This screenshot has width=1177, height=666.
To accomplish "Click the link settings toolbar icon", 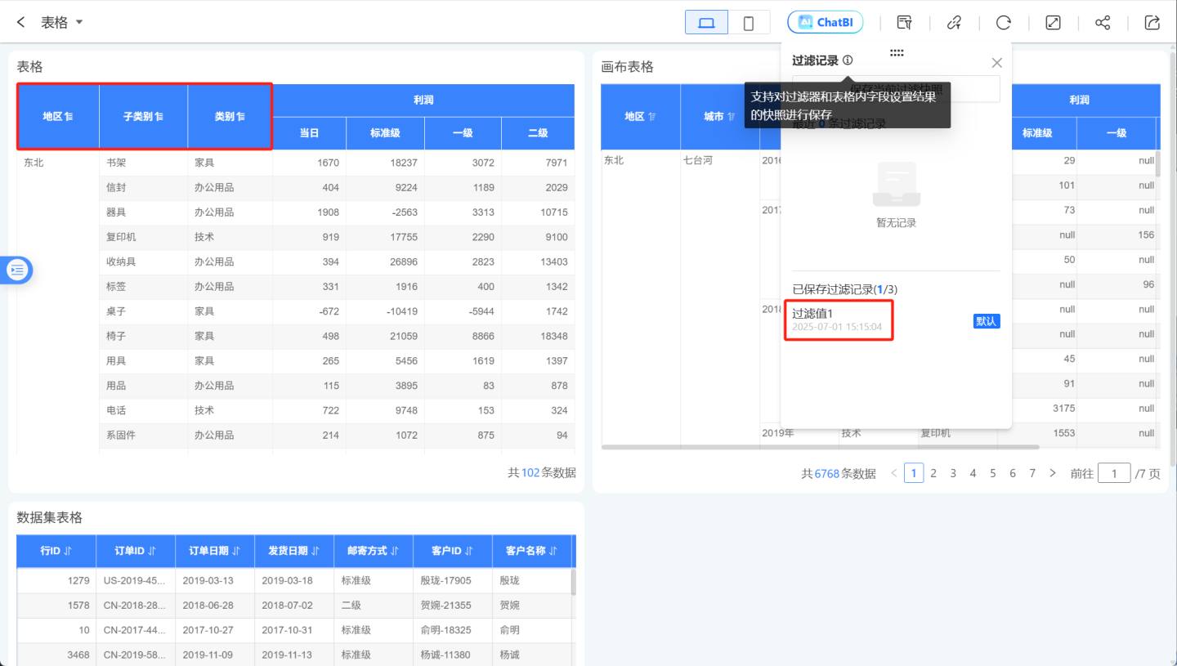I will pyautogui.click(x=954, y=22).
